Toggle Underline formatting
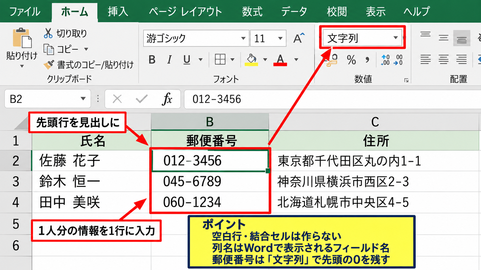This screenshot has height=270, width=481. (x=187, y=60)
